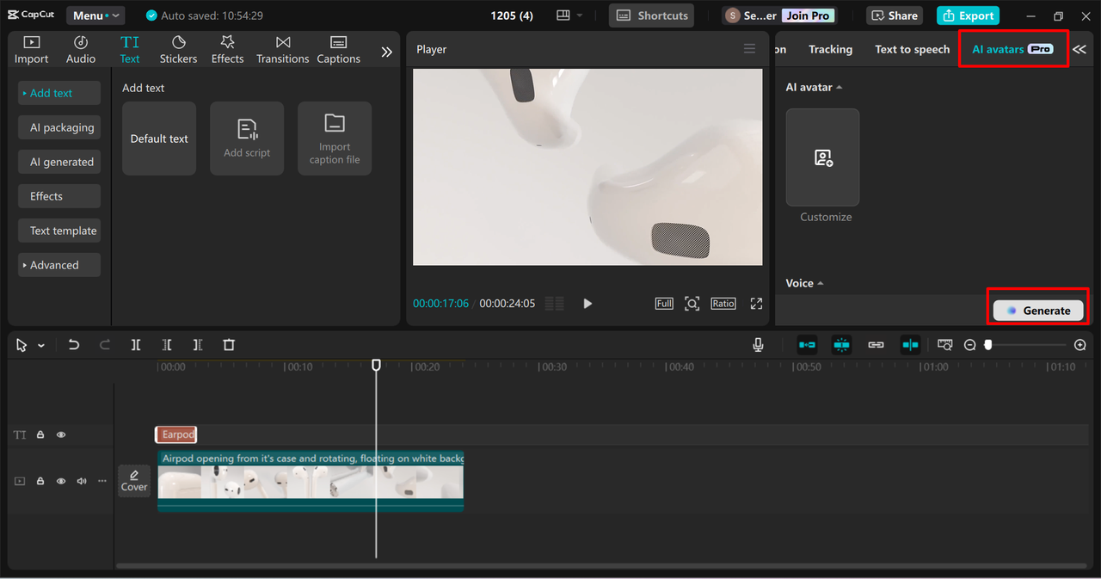Switch to Text to speech tab
The width and height of the screenshot is (1101, 579).
(912, 49)
